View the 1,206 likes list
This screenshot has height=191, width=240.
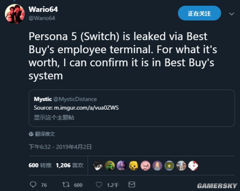(70, 165)
